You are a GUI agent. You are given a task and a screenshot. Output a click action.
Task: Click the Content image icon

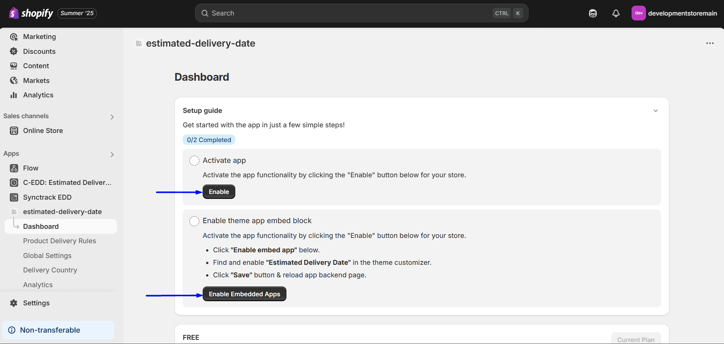tap(14, 66)
